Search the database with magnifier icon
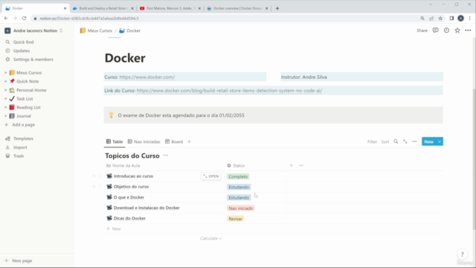Image resolution: width=476 pixels, height=268 pixels. (x=396, y=141)
